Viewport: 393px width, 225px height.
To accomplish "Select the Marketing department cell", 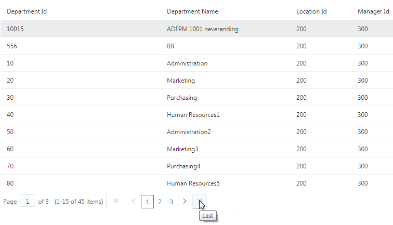I will (181, 81).
